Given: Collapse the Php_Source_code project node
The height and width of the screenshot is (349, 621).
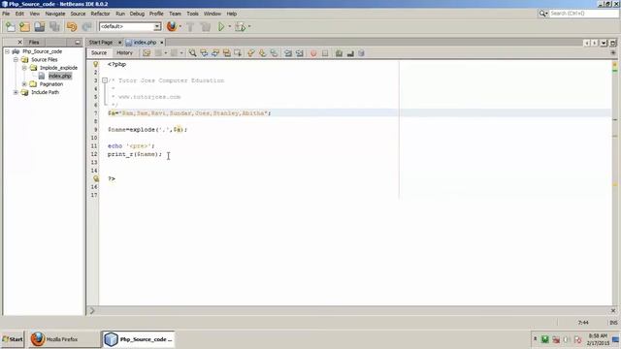Looking at the screenshot, I should [x=7, y=51].
